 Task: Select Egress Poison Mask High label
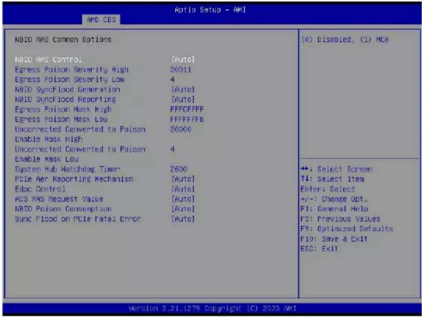[x=63, y=109]
